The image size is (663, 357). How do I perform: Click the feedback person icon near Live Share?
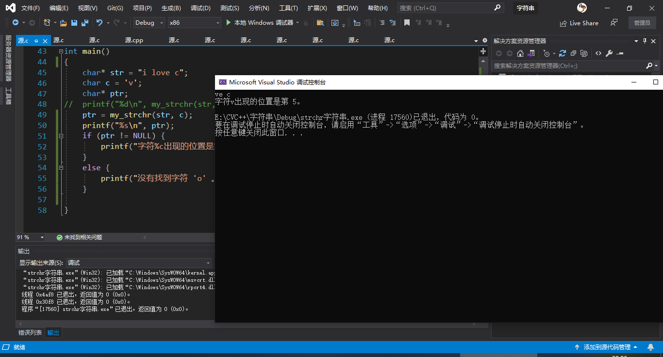pos(614,23)
